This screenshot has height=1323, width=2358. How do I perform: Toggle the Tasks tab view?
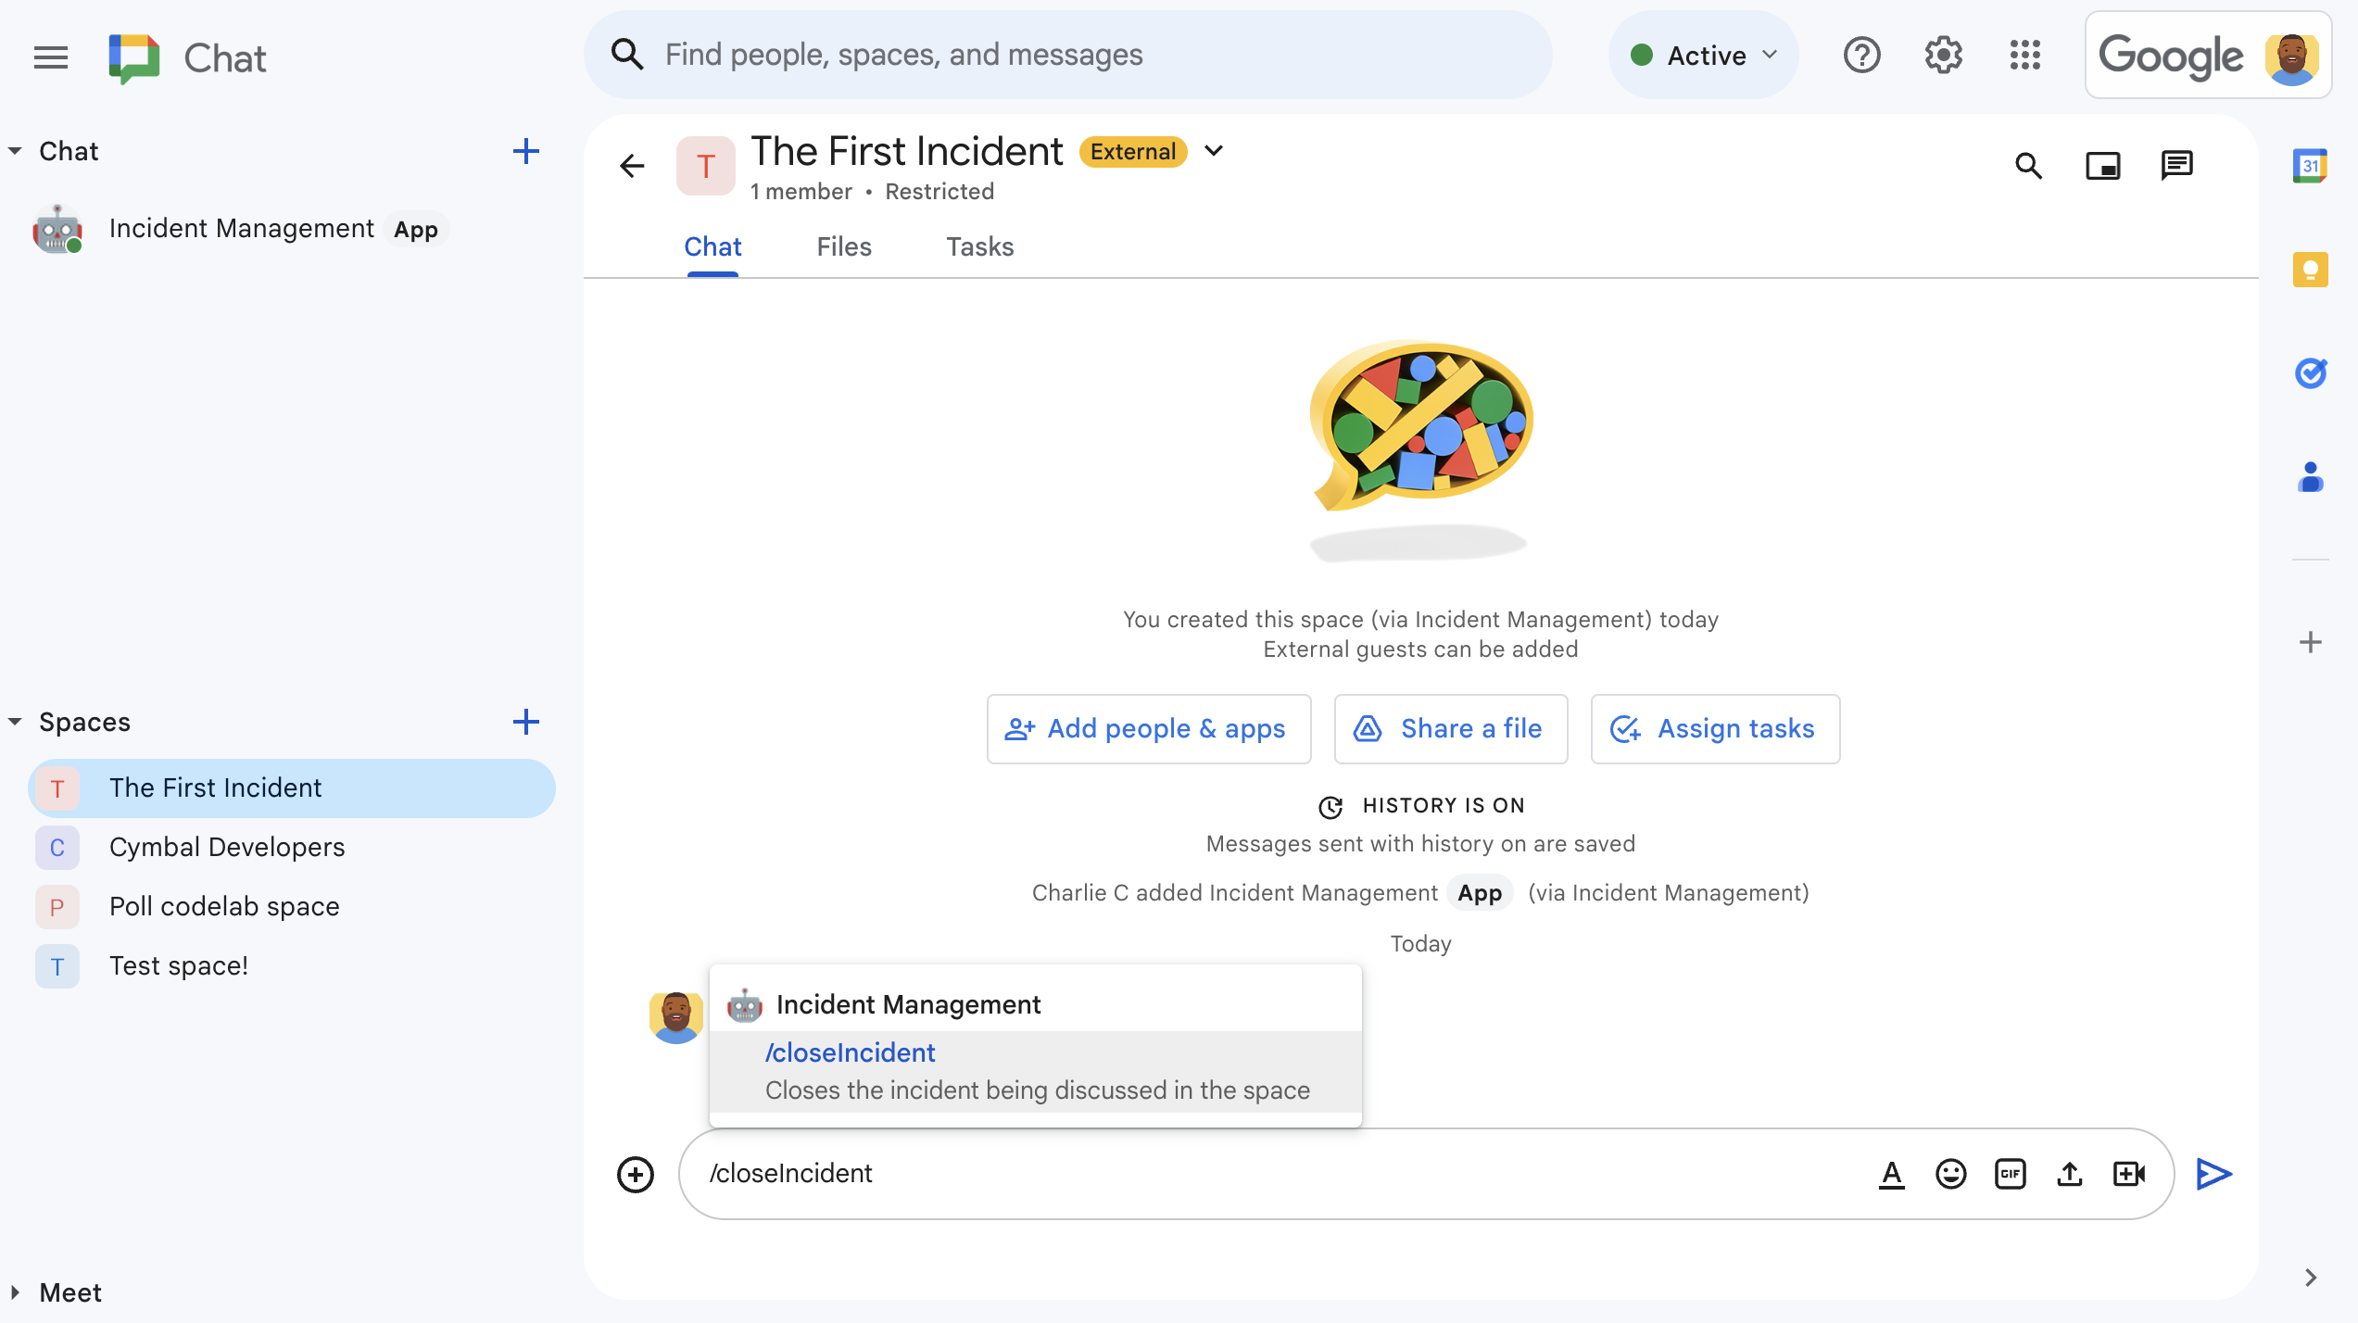pyautogui.click(x=980, y=246)
